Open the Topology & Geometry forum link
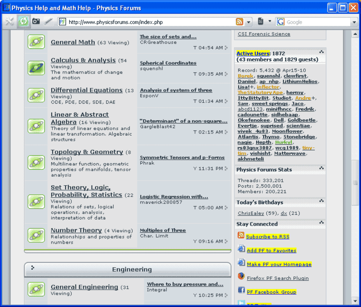The image size is (361, 307). tap(87, 152)
